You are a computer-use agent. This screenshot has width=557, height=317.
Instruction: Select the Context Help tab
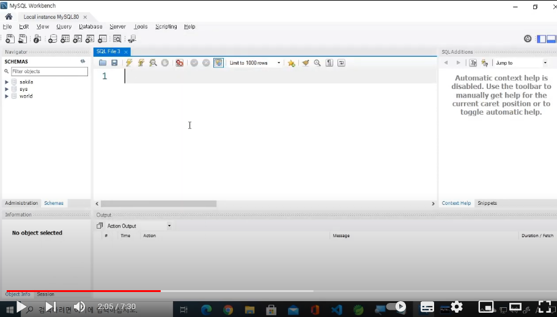[456, 203]
